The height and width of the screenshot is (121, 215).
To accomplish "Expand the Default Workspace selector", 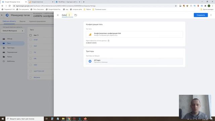I will pos(13,31).
